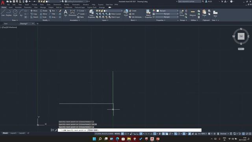252x142 pixels.
Task: Select the Text annotation tool
Action: click(66, 13)
